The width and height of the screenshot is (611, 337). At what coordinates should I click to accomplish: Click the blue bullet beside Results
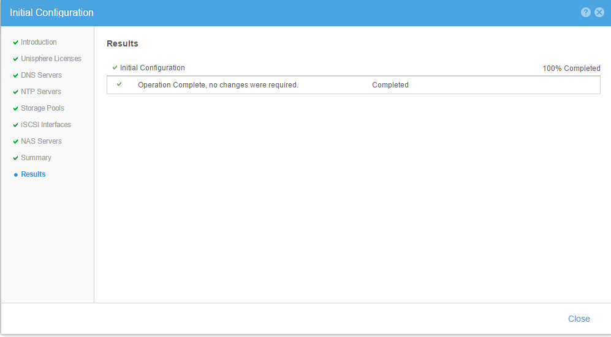(x=15, y=175)
